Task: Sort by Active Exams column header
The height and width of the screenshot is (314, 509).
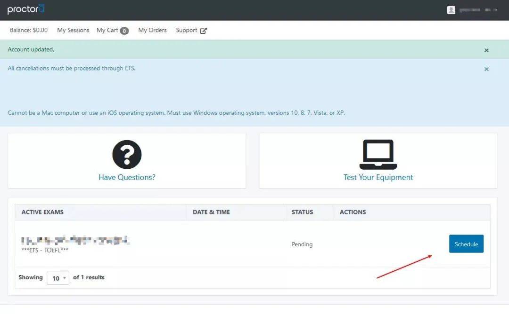Action: point(42,212)
